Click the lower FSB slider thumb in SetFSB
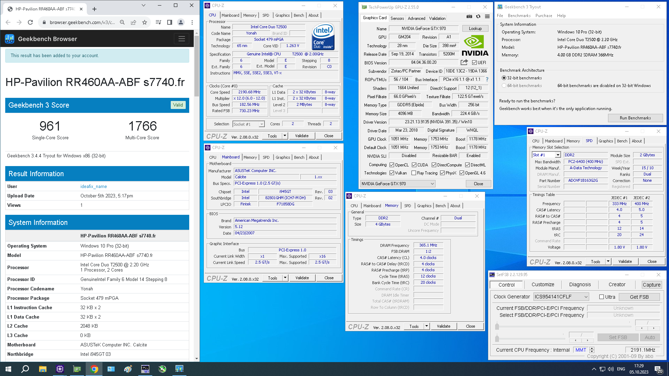The width and height of the screenshot is (669, 376). click(x=497, y=338)
